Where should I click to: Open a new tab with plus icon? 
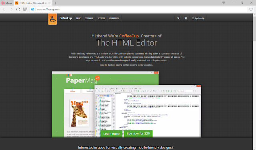pos(55,3)
